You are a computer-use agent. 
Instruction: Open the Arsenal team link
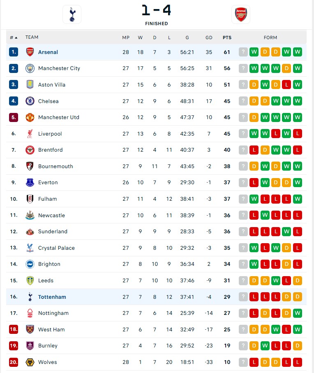pos(48,52)
